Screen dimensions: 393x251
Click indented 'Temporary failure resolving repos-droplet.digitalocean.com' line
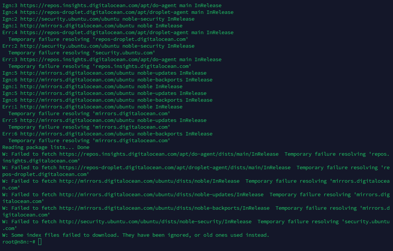[x=98, y=39]
